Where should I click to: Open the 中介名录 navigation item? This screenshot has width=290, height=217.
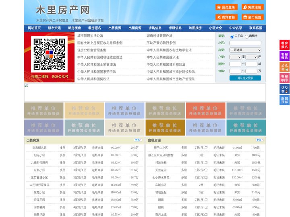236,28
